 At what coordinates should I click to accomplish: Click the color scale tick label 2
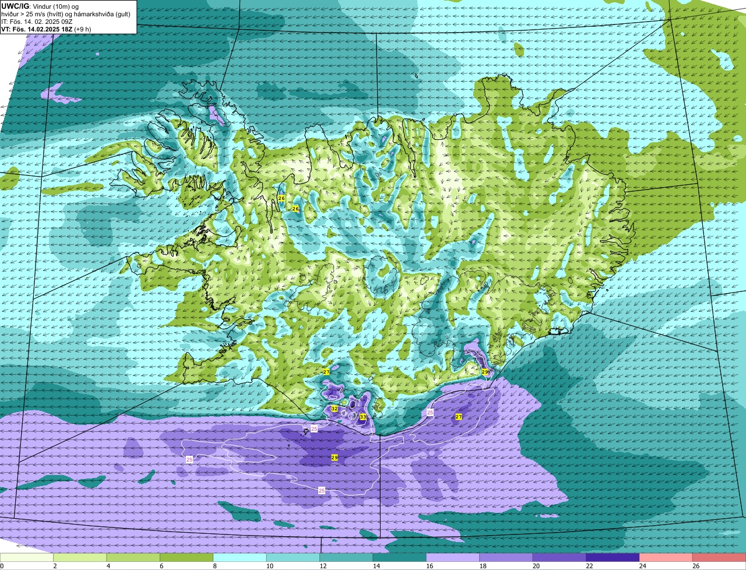coord(55,566)
